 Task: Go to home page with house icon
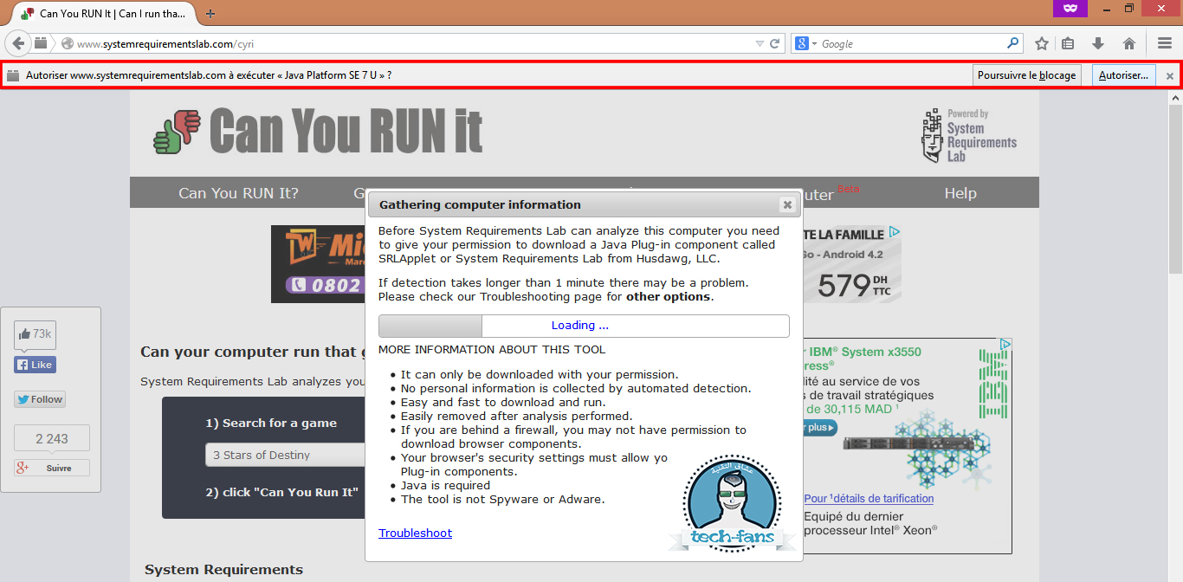1129,43
